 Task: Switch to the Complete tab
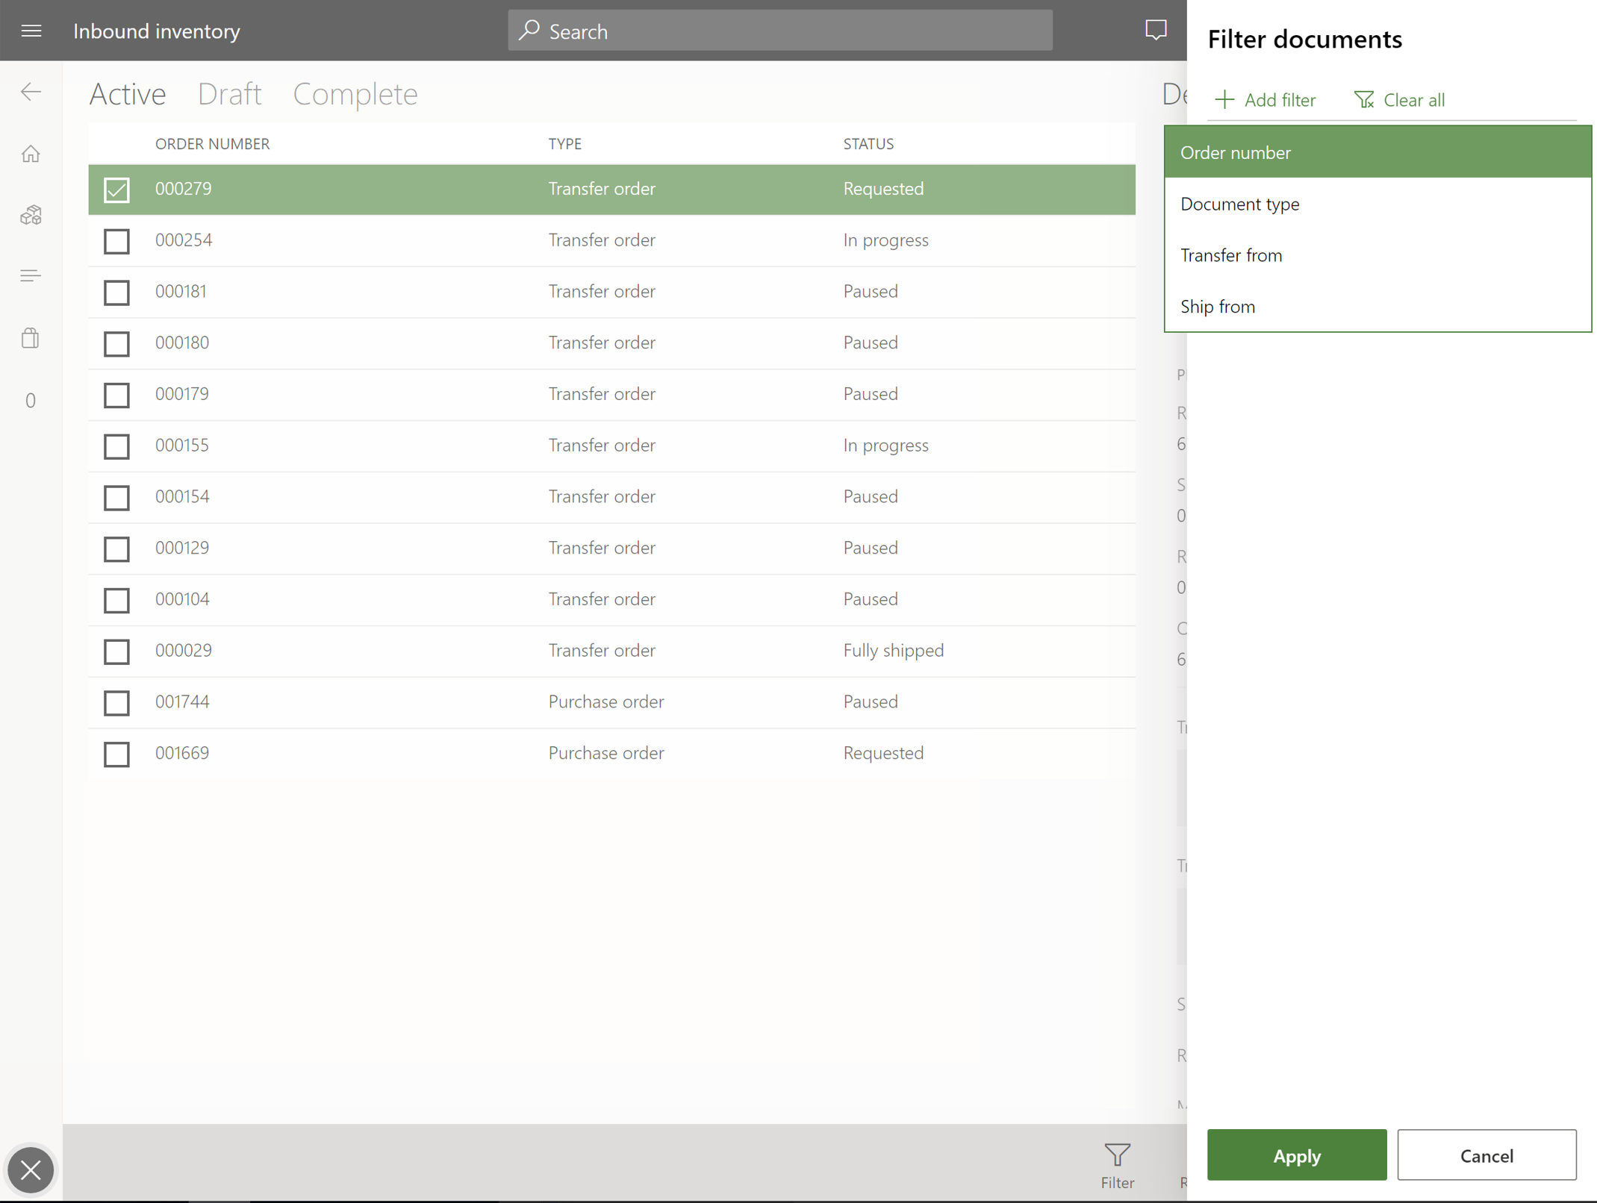(355, 93)
